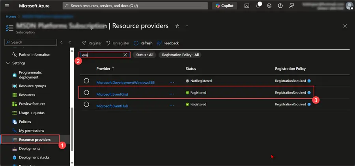Click NotRegistered status of DevelopmentWindows365
The height and width of the screenshot is (166, 355).
[x=198, y=81]
